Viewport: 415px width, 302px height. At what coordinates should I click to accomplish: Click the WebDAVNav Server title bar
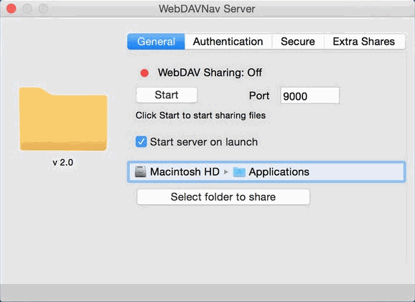[207, 9]
